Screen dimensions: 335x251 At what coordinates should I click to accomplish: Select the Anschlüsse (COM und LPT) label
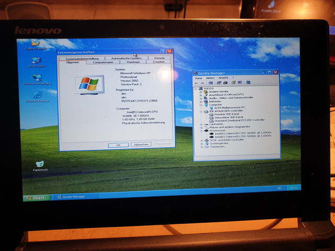click(226, 95)
